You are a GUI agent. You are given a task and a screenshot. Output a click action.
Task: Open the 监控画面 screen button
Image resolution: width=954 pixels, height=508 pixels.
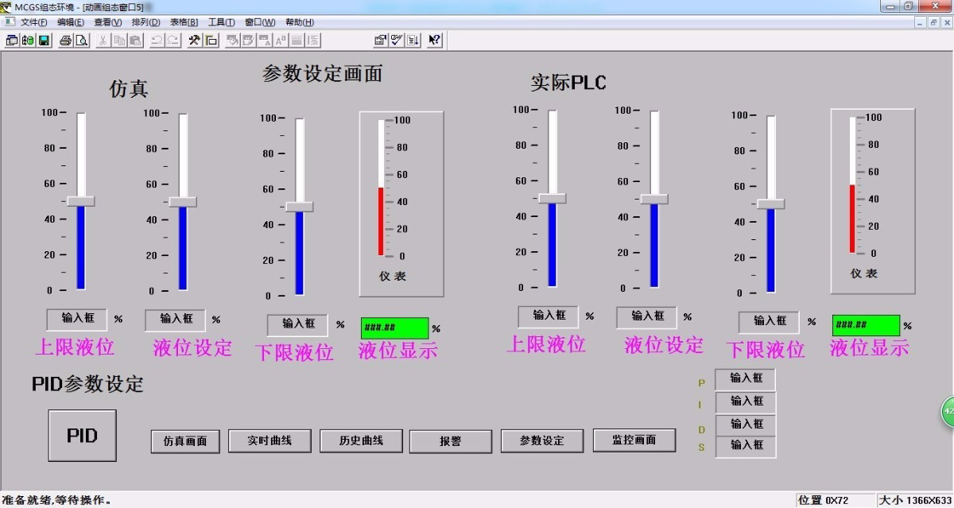tap(634, 440)
